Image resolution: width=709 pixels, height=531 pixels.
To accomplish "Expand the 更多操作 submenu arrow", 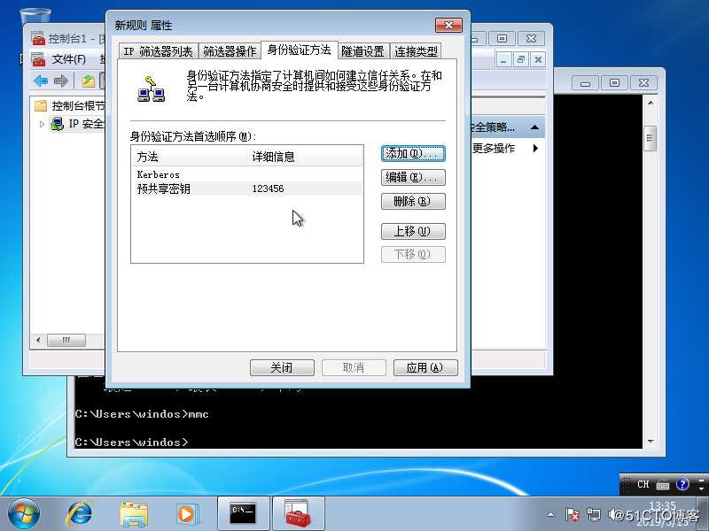I will (535, 148).
